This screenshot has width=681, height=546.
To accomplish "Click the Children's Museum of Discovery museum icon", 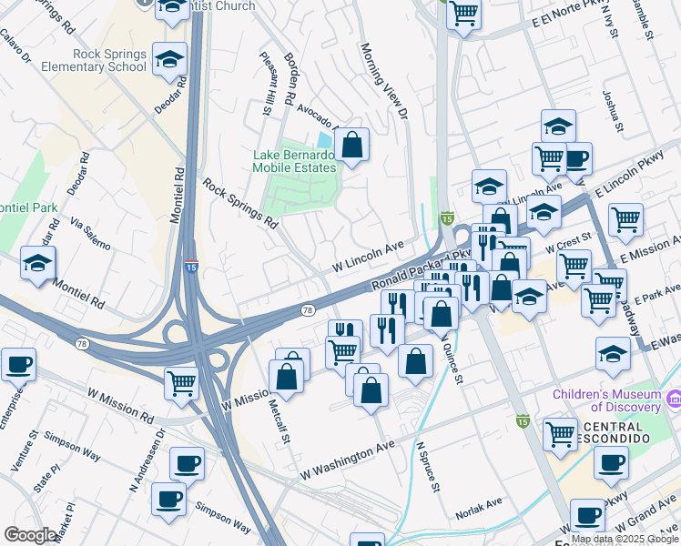I will coord(675,399).
